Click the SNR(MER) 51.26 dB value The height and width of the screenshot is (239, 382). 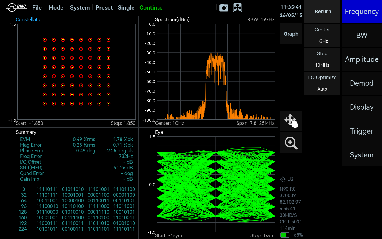tap(123, 168)
